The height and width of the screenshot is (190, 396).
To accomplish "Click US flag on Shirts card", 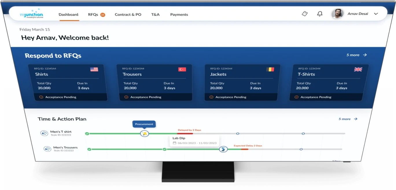I will (94, 69).
